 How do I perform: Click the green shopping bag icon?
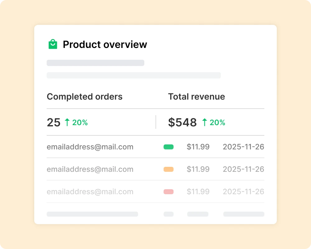click(x=53, y=44)
